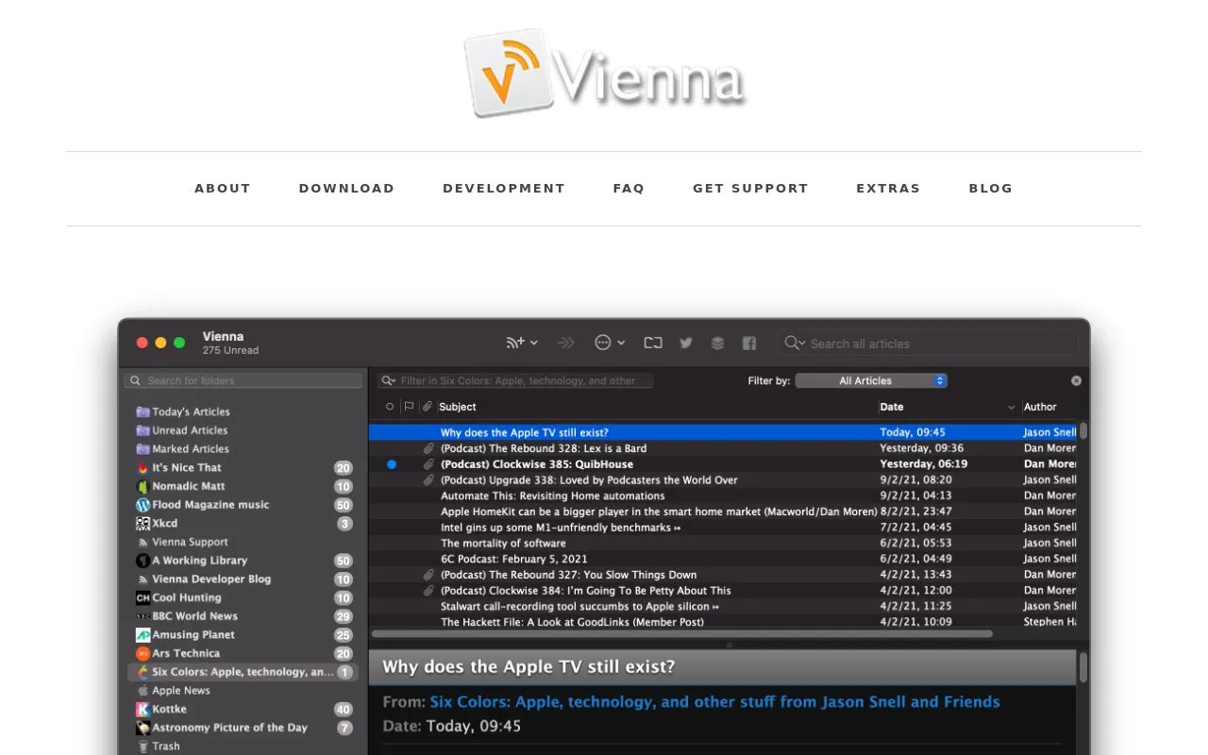Click the Kottke feed icon
Viewport: 1208px width, 755px height.
coord(143,710)
